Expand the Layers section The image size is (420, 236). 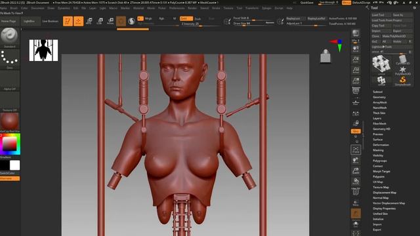point(377,118)
